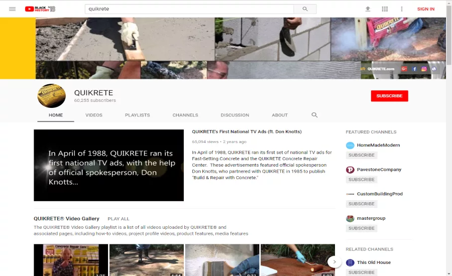Open mastergroup channel name
452x276 pixels.
pos(371,218)
